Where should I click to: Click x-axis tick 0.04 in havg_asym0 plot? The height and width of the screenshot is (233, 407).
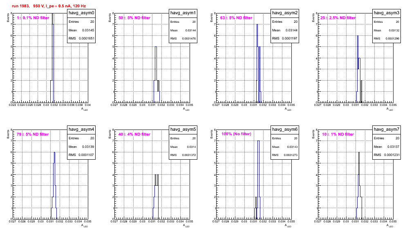pos(88,105)
